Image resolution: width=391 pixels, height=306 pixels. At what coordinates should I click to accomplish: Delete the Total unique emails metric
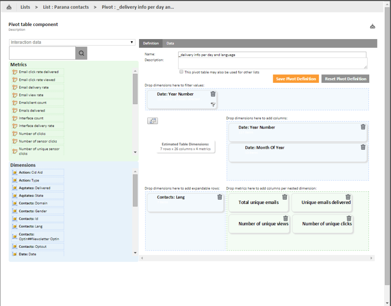pos(285,197)
